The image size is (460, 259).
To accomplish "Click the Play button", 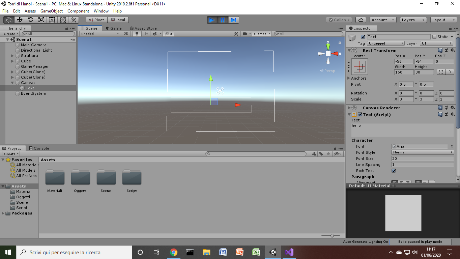I will point(212,20).
